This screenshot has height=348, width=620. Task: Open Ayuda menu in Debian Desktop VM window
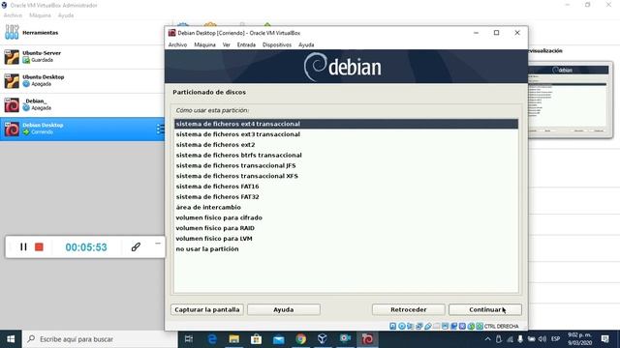306,45
